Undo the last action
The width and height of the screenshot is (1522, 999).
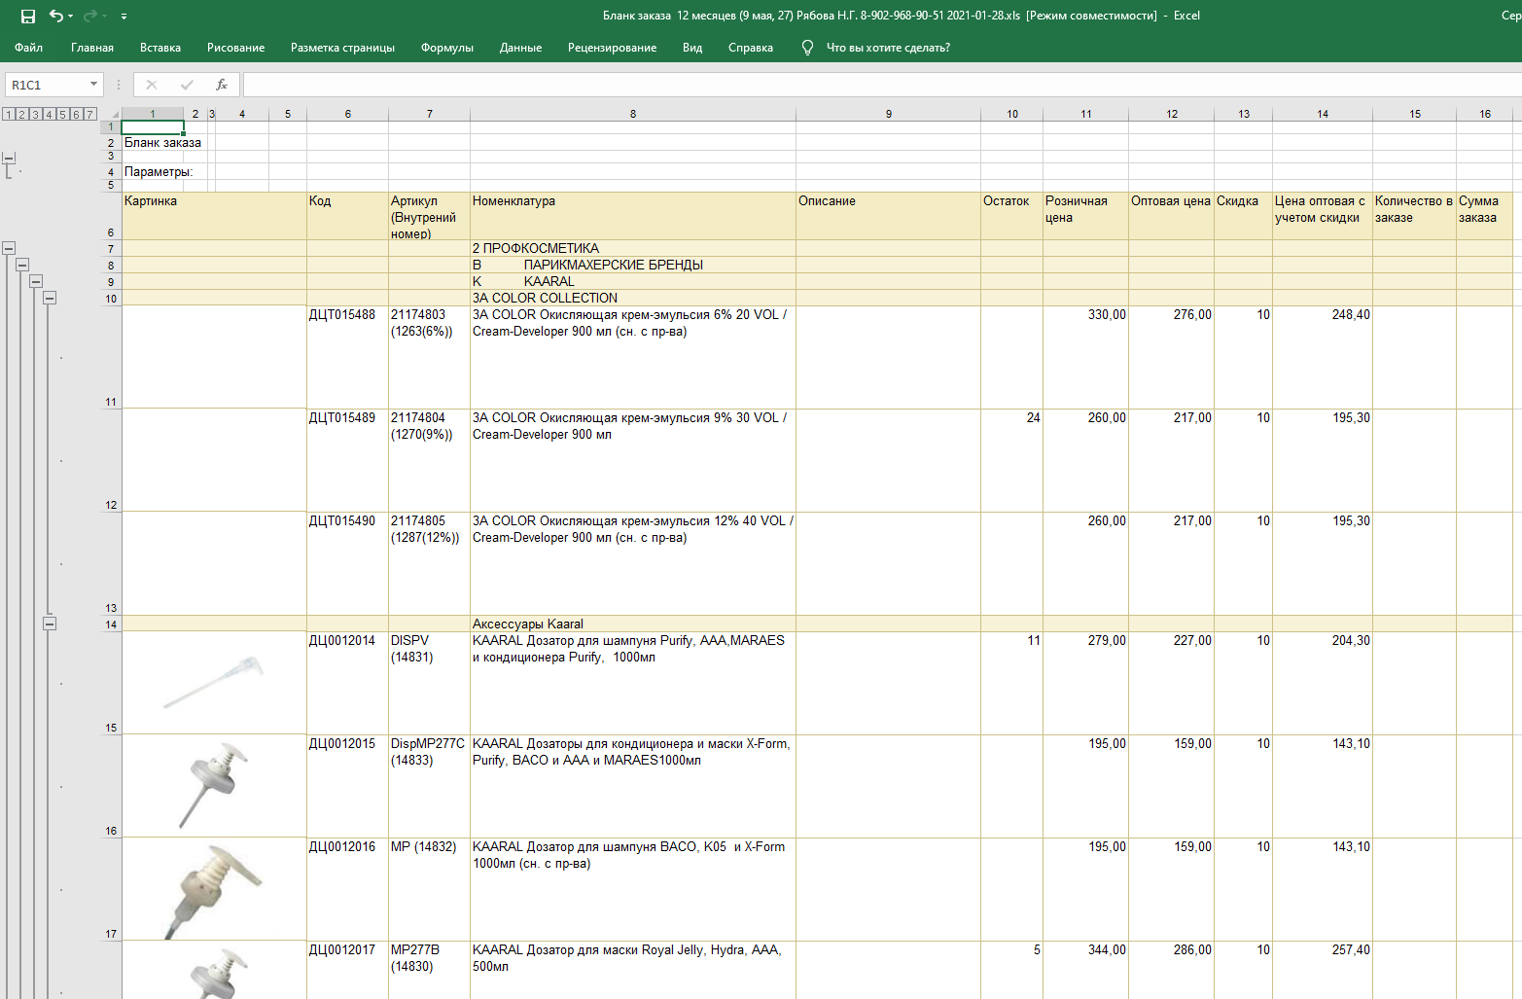tap(56, 16)
